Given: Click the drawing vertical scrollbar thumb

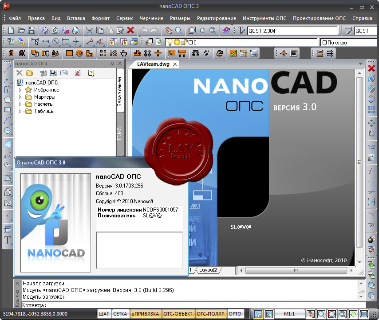Looking at the screenshot, I should point(359,162).
